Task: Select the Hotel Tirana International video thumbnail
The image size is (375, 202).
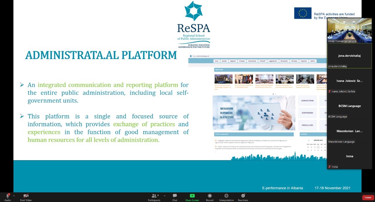Action: click(350, 30)
